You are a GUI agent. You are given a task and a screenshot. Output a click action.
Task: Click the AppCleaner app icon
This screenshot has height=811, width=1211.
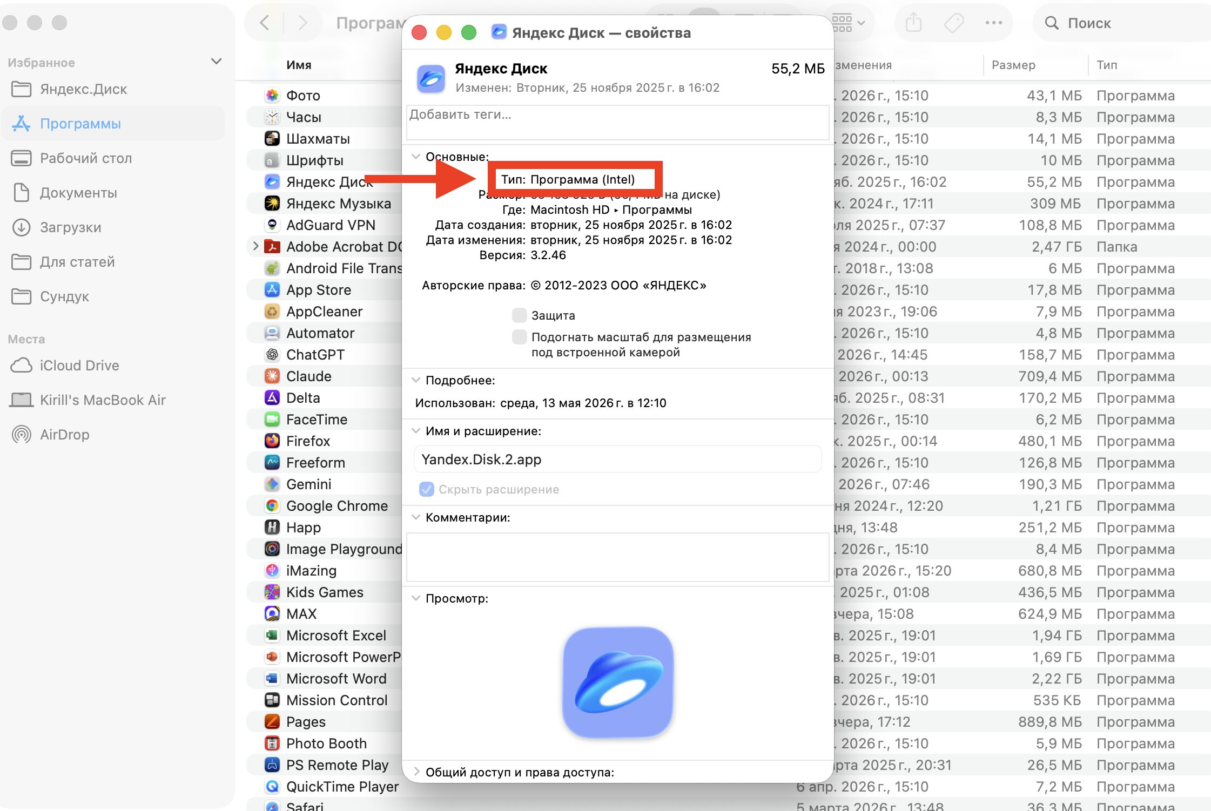tap(272, 312)
